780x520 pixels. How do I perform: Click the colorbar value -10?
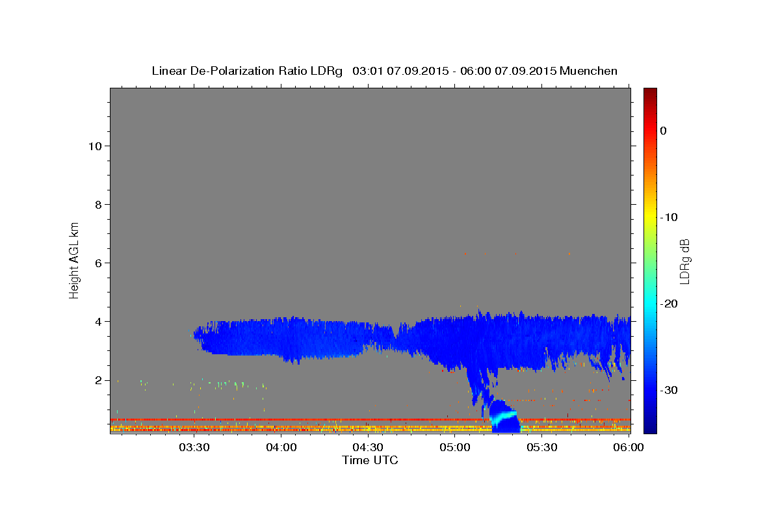point(669,217)
